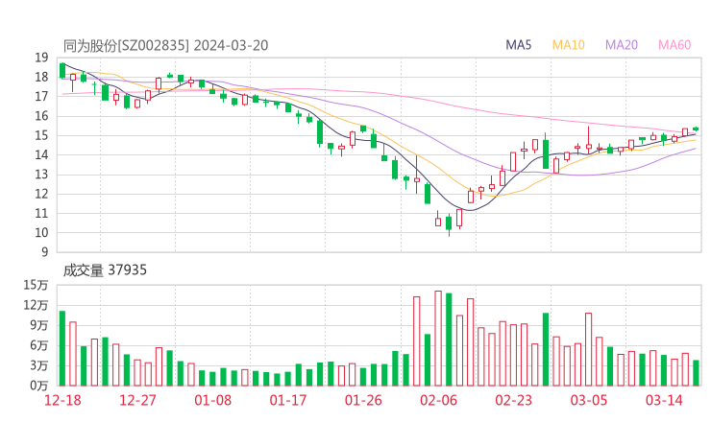Click the 03-05 date axis label
Image resolution: width=711 pixels, height=422 pixels.
589,400
